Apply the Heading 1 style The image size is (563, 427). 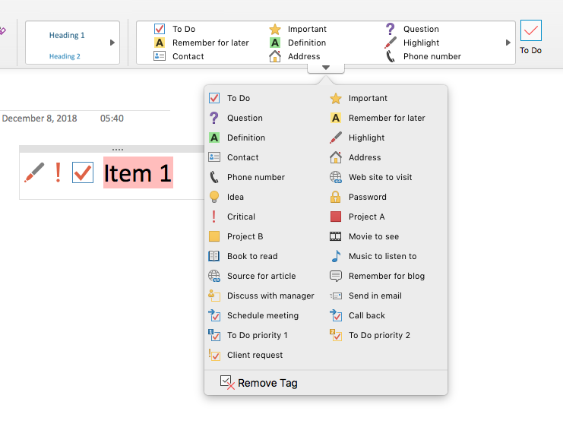coord(67,35)
